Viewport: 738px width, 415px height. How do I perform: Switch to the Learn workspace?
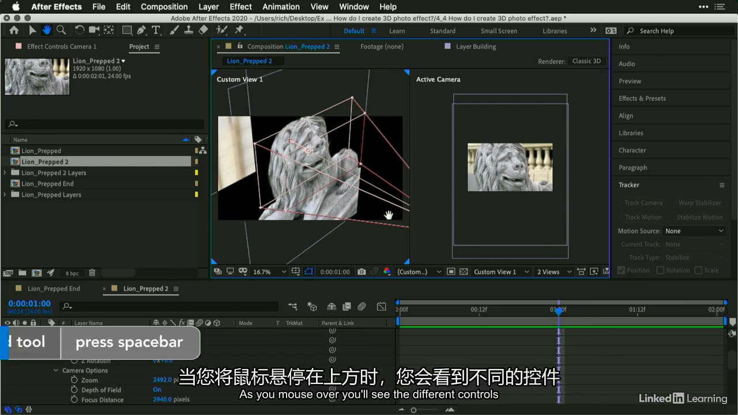pyautogui.click(x=397, y=31)
